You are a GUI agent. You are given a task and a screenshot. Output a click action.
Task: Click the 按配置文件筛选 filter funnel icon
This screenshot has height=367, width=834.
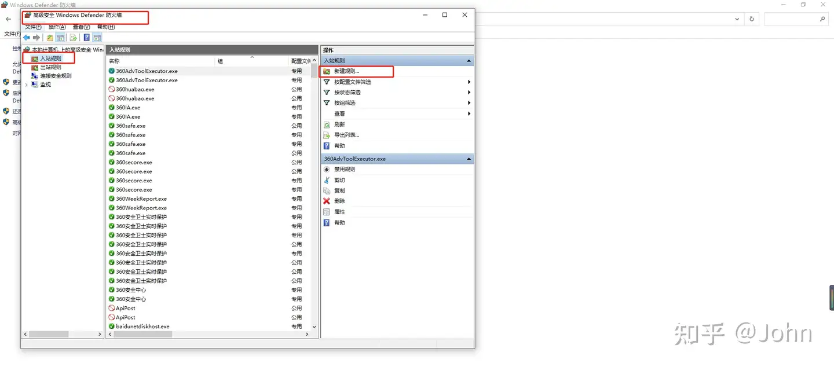[327, 82]
